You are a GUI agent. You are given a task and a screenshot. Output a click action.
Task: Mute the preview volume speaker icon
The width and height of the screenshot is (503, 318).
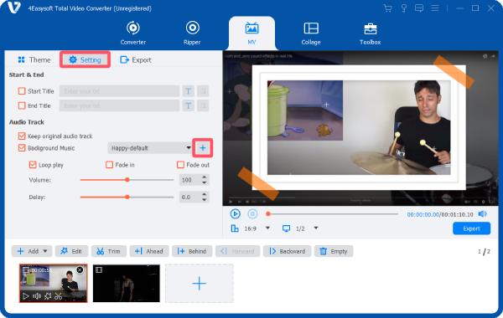pyautogui.click(x=483, y=214)
